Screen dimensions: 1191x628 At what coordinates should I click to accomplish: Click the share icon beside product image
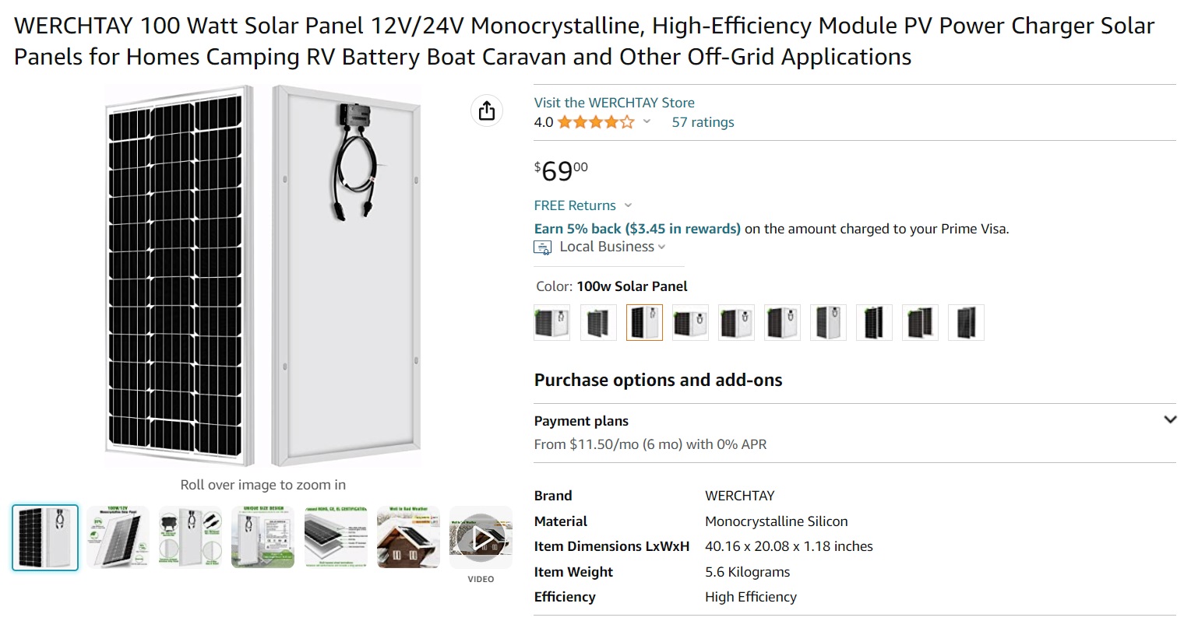[x=487, y=111]
